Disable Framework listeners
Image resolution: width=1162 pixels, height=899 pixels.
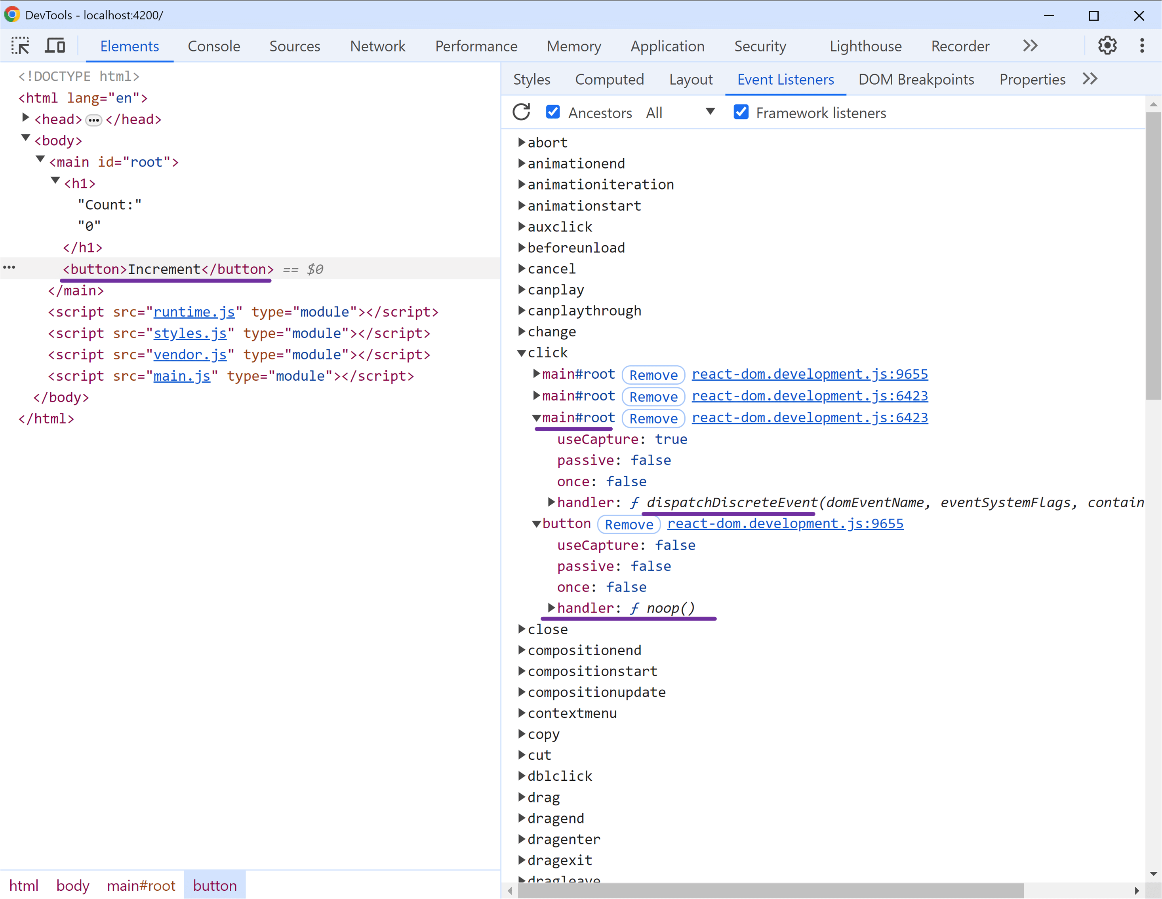point(741,112)
